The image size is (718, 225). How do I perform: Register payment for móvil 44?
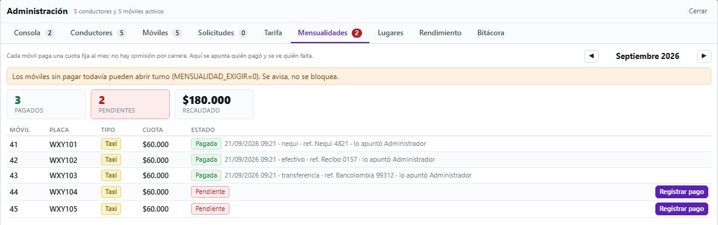[x=682, y=192]
